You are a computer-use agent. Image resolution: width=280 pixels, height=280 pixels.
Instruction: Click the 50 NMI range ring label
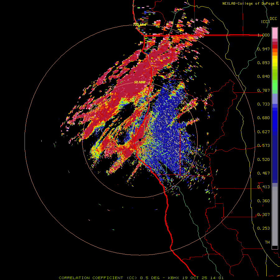(140, 82)
